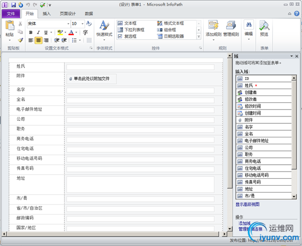Viewport: 302px width, 246px height.
Task: Click the Redo icon in title bar
Action: click(35, 5)
